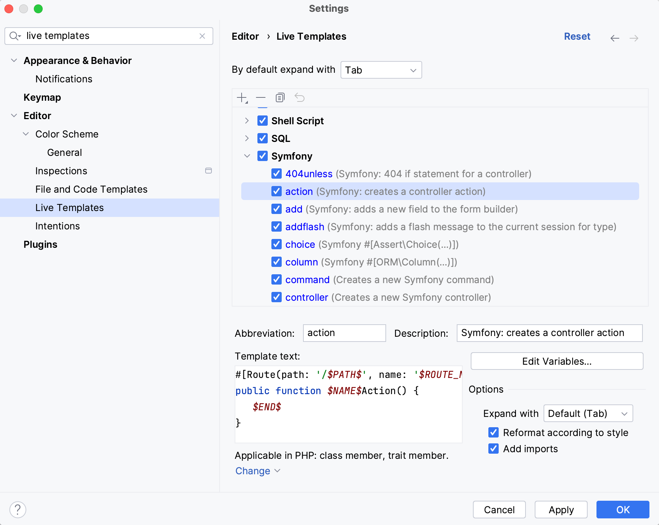Click the Edit Variables button
The image size is (659, 525).
click(556, 361)
